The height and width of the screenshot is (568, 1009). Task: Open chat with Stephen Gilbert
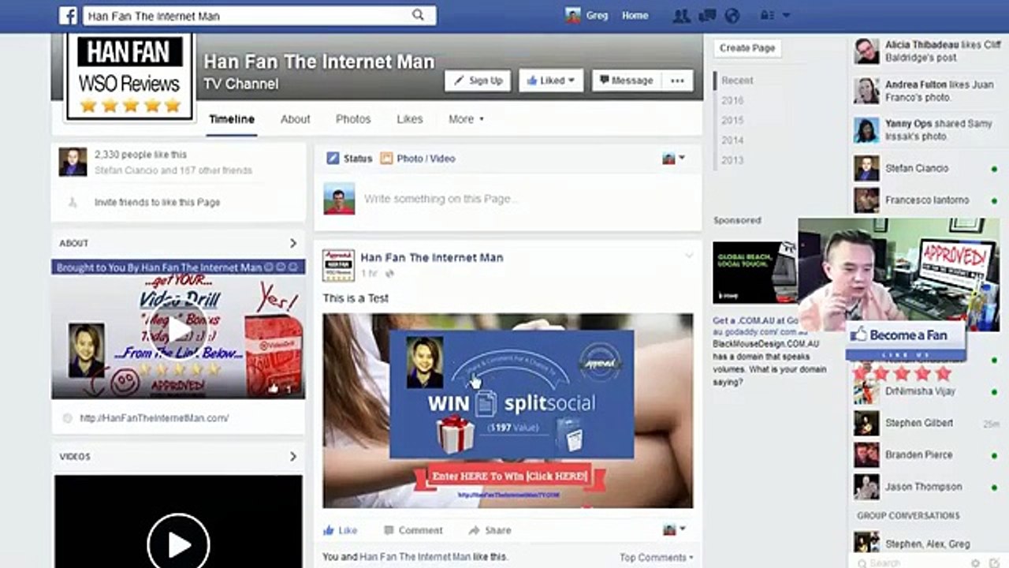tap(926, 423)
